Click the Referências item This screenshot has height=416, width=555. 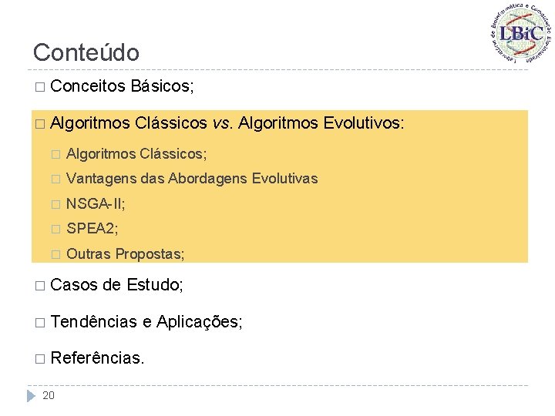tap(97, 357)
